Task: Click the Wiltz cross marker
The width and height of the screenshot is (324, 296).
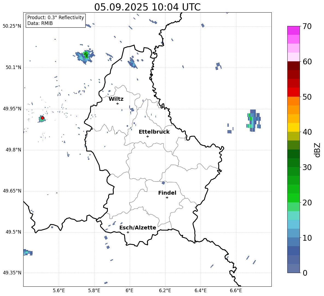Action: point(118,104)
